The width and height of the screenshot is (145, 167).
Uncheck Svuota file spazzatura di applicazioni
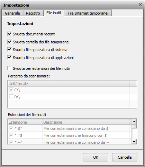pos(9,57)
